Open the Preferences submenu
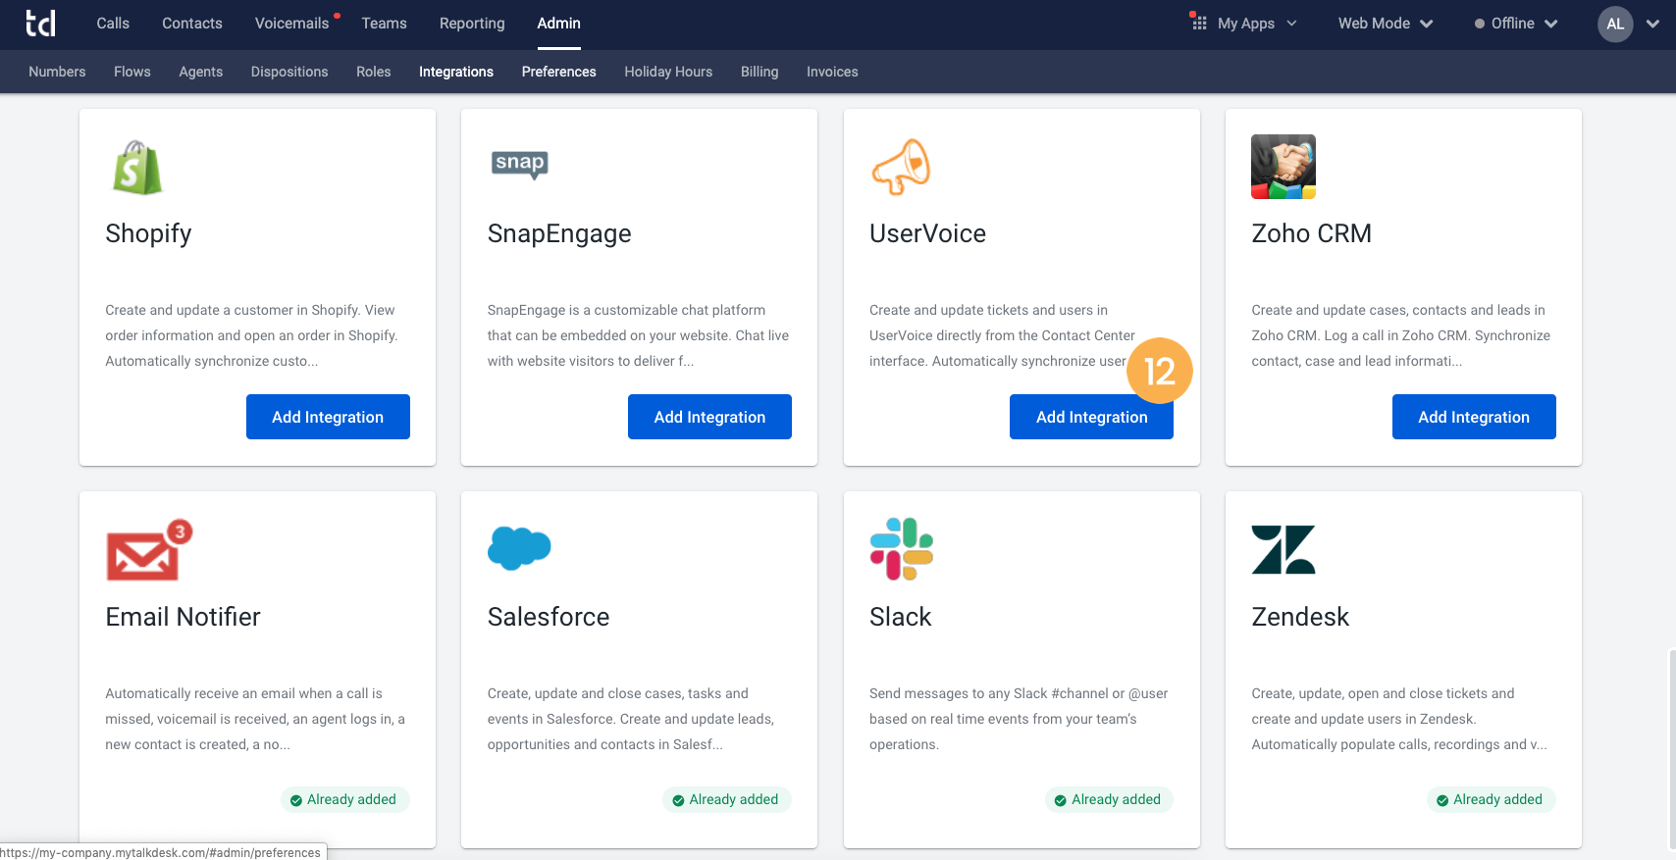The height and width of the screenshot is (860, 1676). [559, 72]
